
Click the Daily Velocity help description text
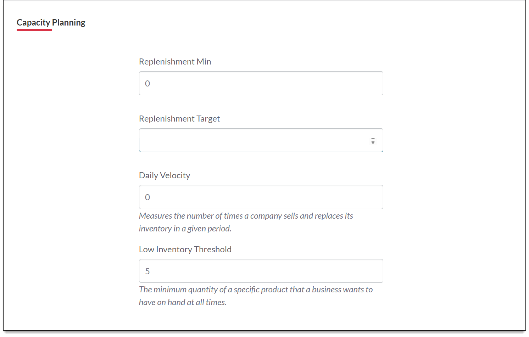pyautogui.click(x=246, y=216)
